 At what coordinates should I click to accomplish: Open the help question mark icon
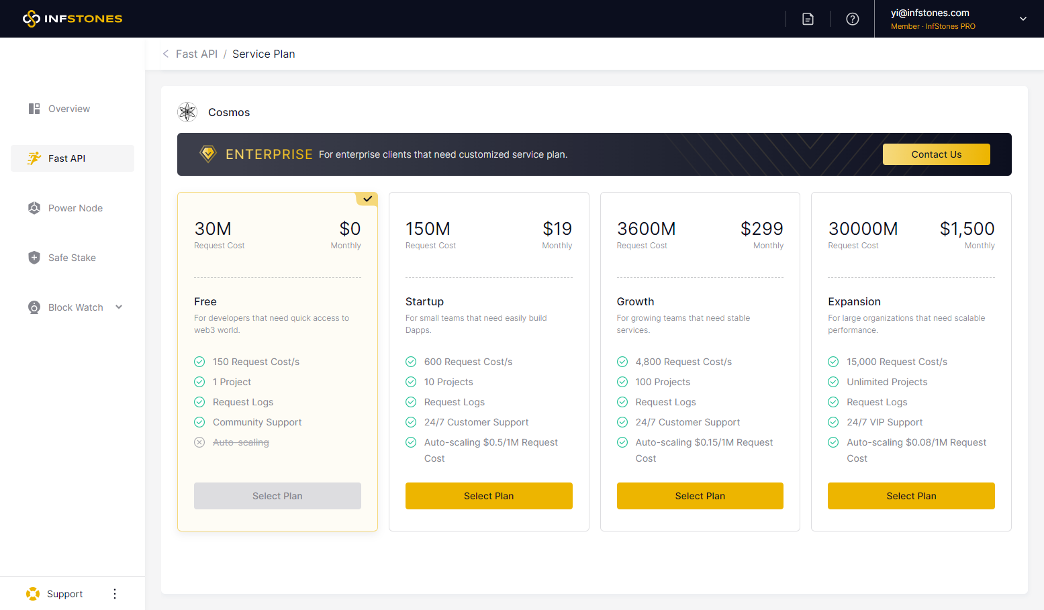pyautogui.click(x=852, y=19)
